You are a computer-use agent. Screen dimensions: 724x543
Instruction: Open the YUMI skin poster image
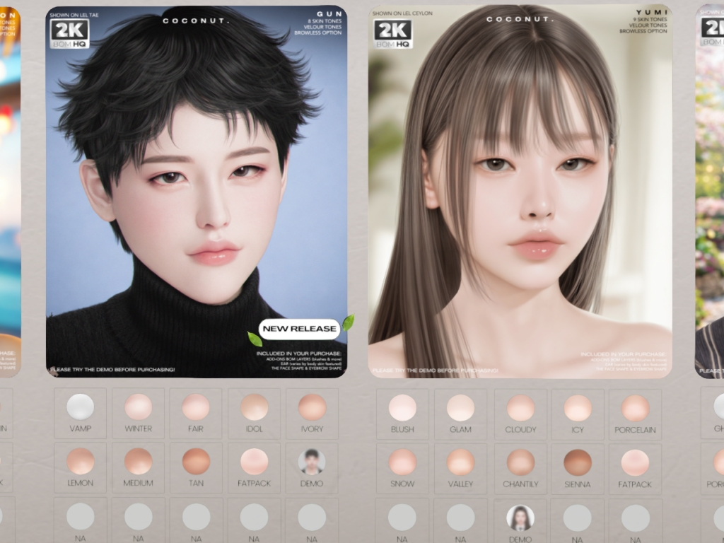click(x=520, y=191)
